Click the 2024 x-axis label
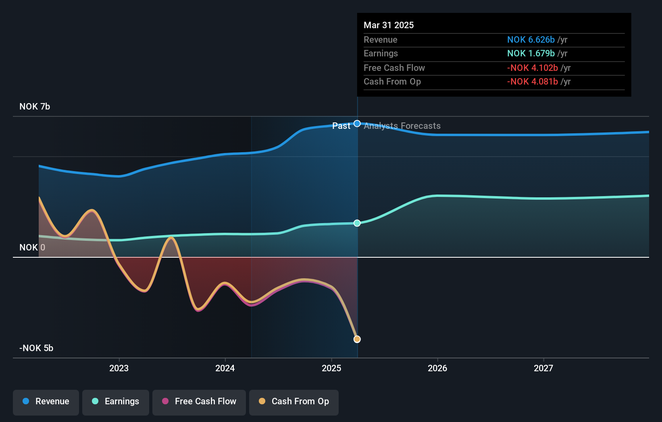The height and width of the screenshot is (422, 662). 225,368
